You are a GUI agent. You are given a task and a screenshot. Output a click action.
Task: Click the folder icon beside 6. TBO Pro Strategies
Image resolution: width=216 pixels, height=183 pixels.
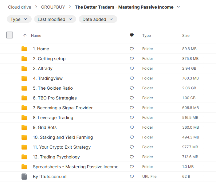24,98
